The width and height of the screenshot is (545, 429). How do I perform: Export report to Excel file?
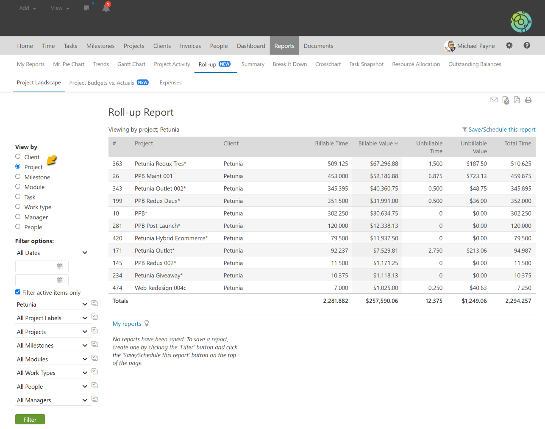coord(505,100)
